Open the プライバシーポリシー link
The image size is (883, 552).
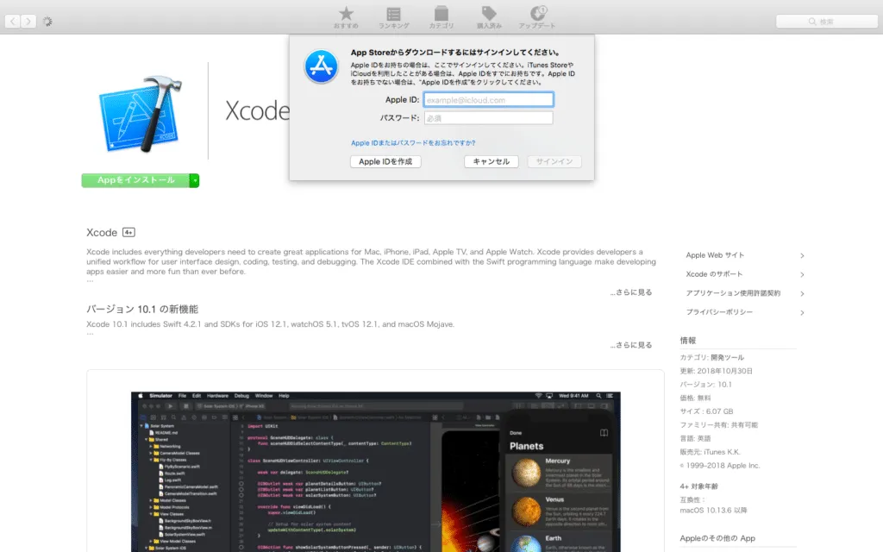pos(719,312)
